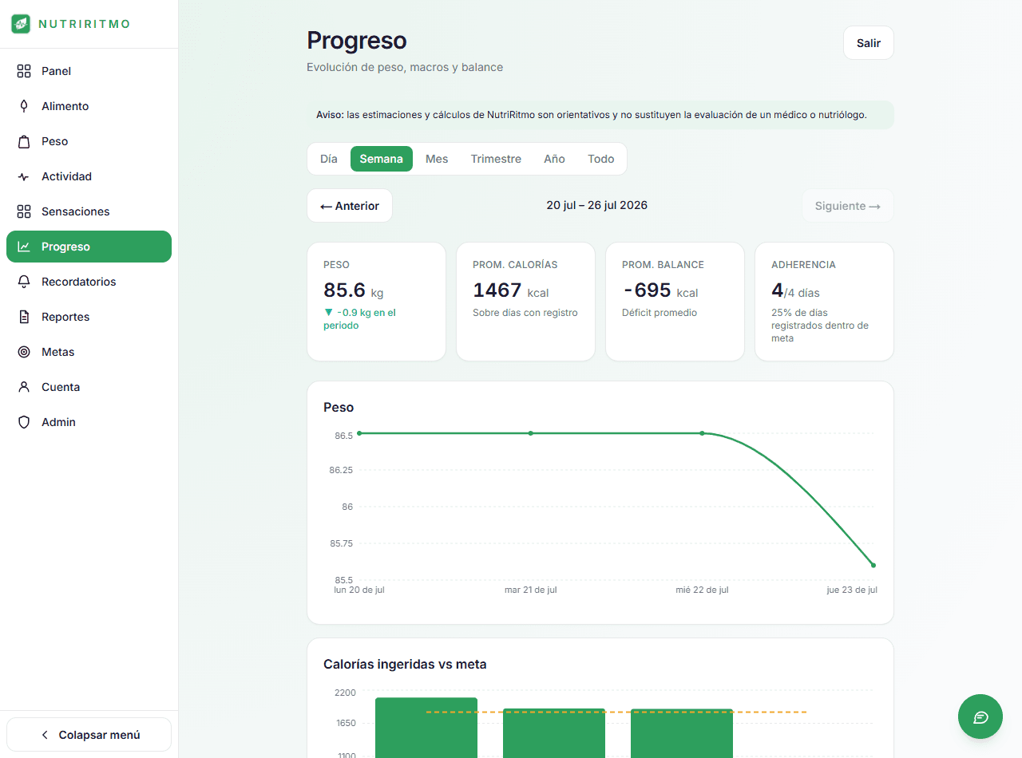Image resolution: width=1022 pixels, height=758 pixels.
Task: Click the first calories bar in the chart
Action: [x=426, y=728]
